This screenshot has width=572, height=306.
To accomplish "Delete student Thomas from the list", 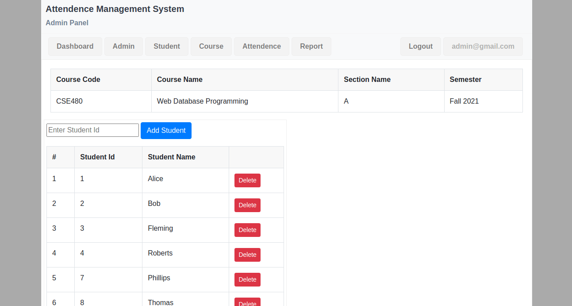I will [247, 302].
